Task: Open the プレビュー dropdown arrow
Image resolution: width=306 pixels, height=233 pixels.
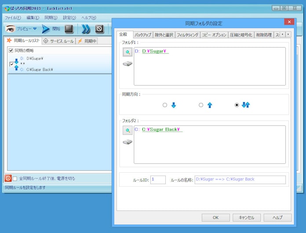Action: 35,29
